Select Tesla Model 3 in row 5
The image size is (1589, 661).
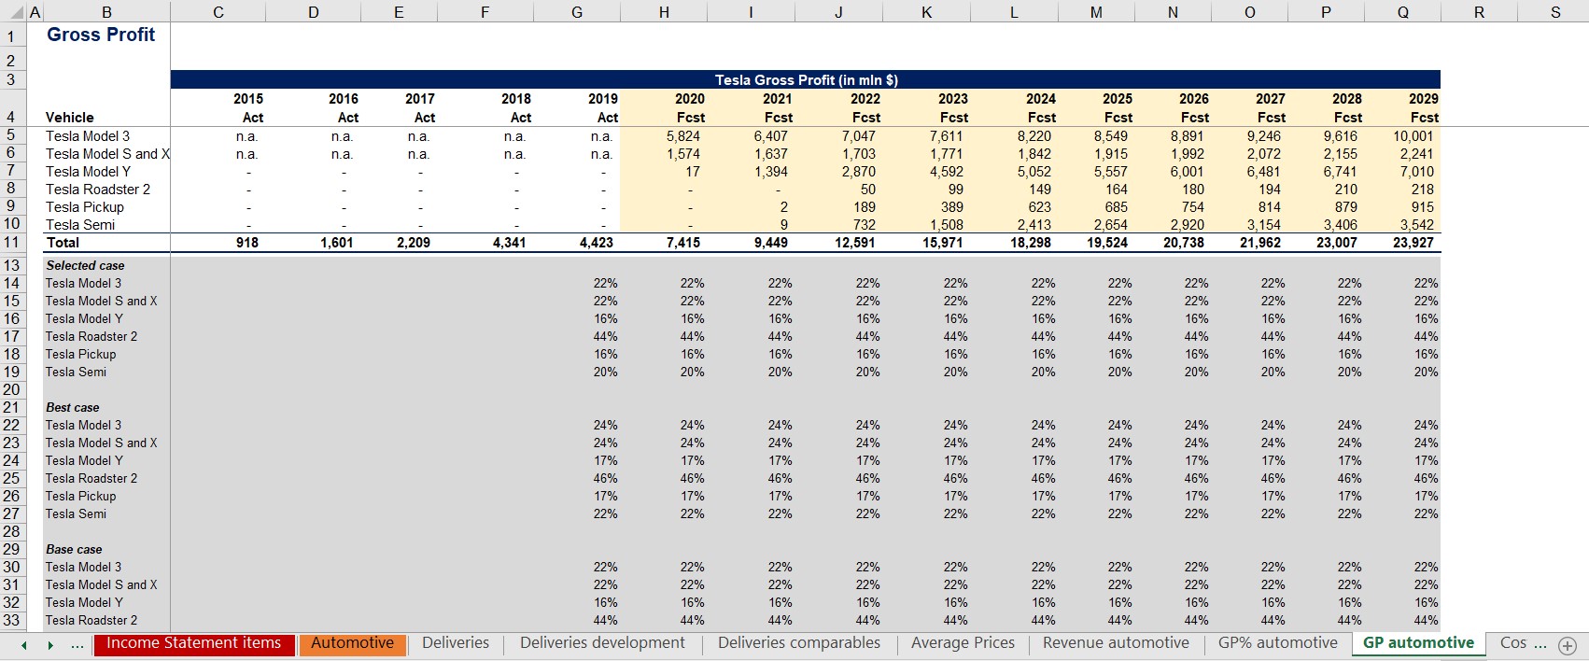click(x=88, y=136)
